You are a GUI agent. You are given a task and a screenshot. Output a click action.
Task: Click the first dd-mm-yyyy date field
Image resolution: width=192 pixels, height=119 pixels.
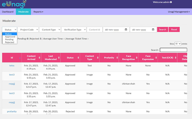[116, 30]
